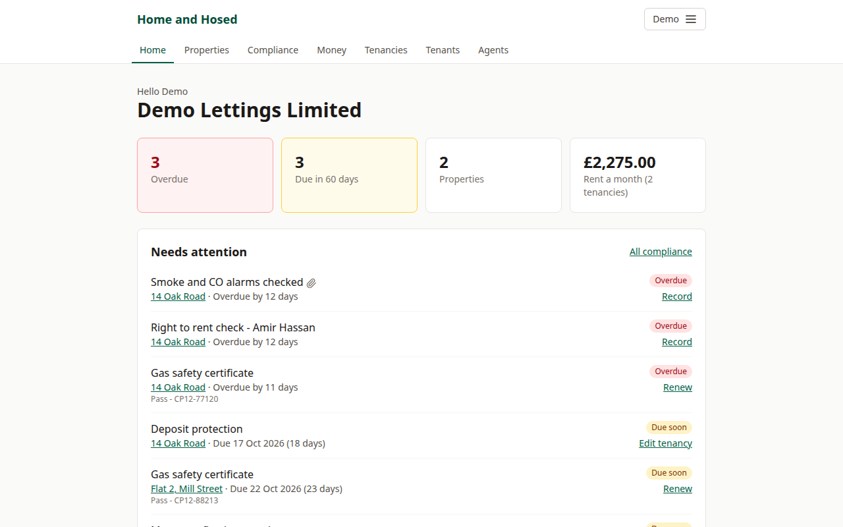The width and height of the screenshot is (843, 527).
Task: Select the Home tab
Action: point(153,50)
